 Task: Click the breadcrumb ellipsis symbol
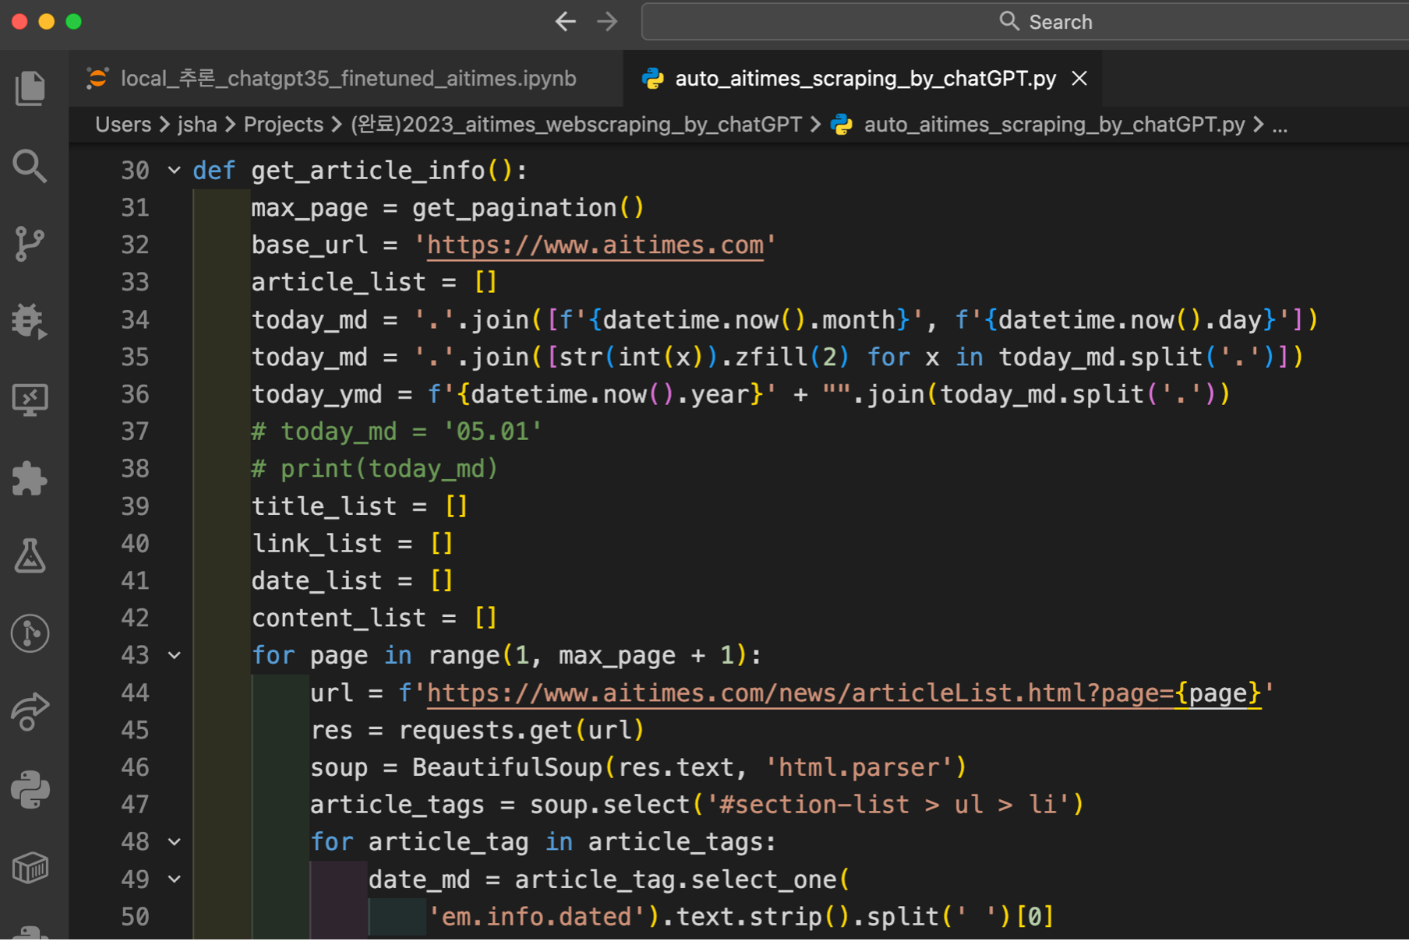point(1280,125)
